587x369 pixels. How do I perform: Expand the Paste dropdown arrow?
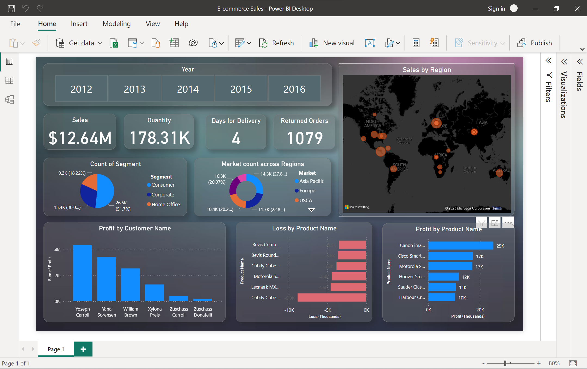pos(22,43)
